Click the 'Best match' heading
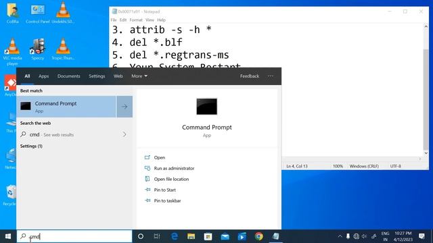 coord(31,90)
